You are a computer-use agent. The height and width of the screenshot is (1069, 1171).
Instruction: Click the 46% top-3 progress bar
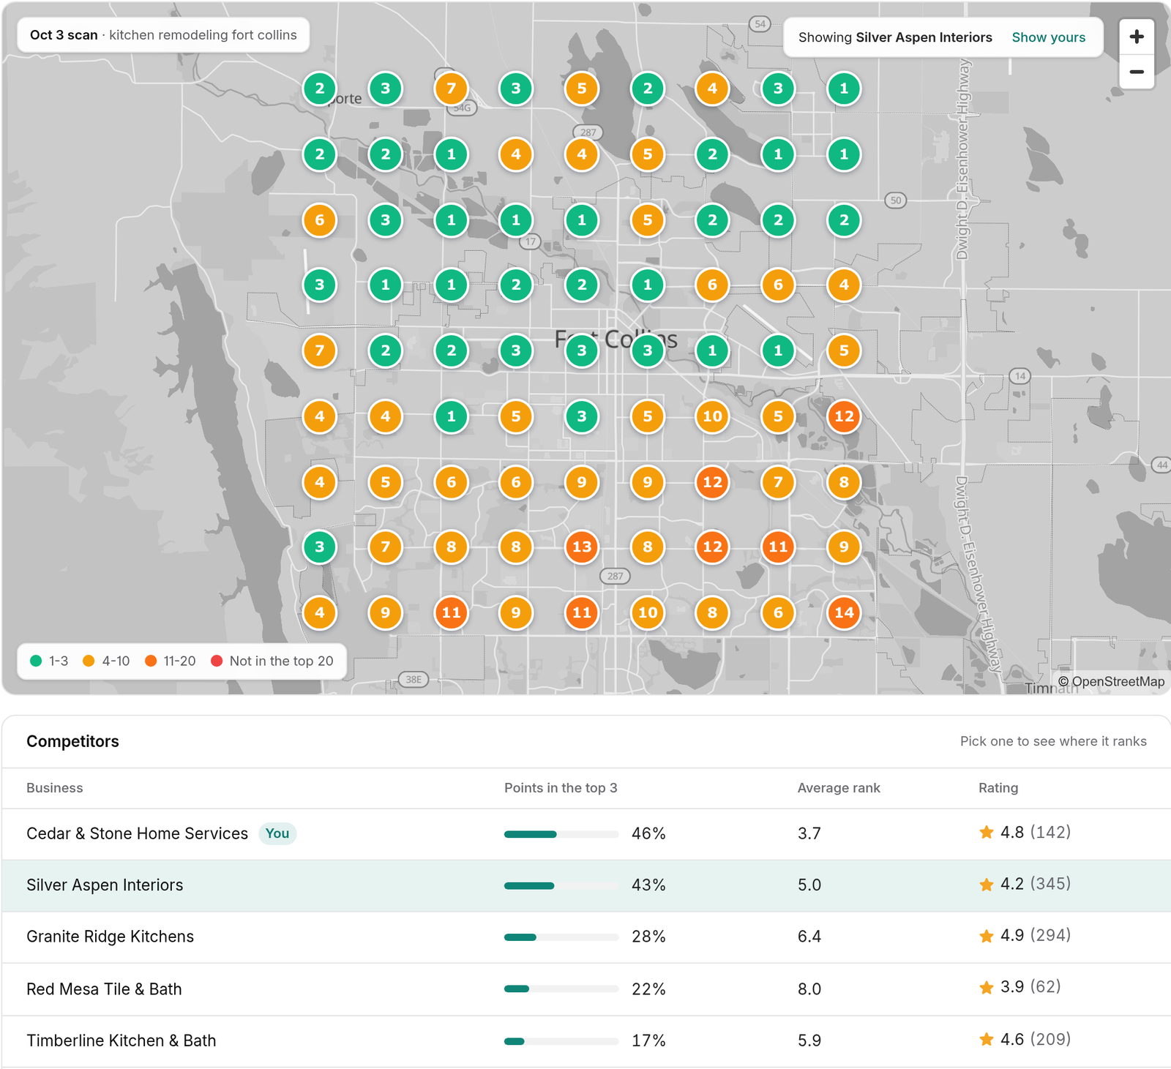(561, 834)
